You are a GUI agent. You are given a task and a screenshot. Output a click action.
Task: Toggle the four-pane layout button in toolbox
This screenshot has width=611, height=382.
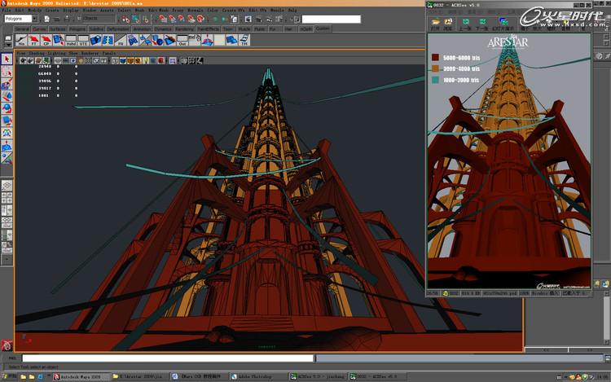7,198
